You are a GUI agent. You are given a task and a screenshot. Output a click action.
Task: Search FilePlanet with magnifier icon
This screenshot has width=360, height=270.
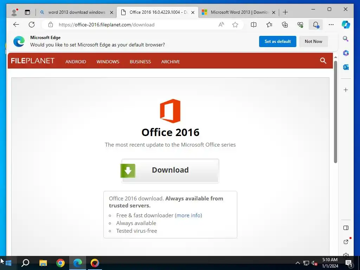[323, 60]
